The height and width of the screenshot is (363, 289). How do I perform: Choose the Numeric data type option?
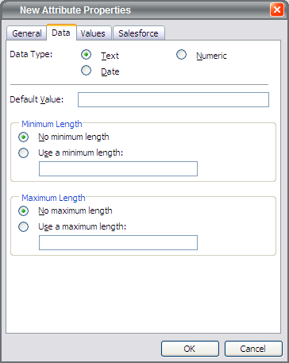coord(181,55)
